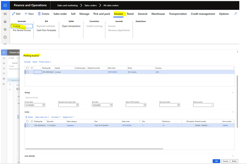Open the Date of VAT register calendar picker
The image size is (246, 164).
[145, 105]
